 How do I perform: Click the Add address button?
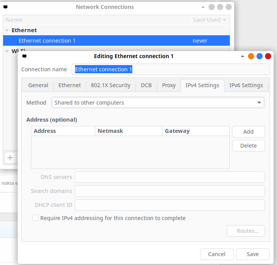click(248, 132)
